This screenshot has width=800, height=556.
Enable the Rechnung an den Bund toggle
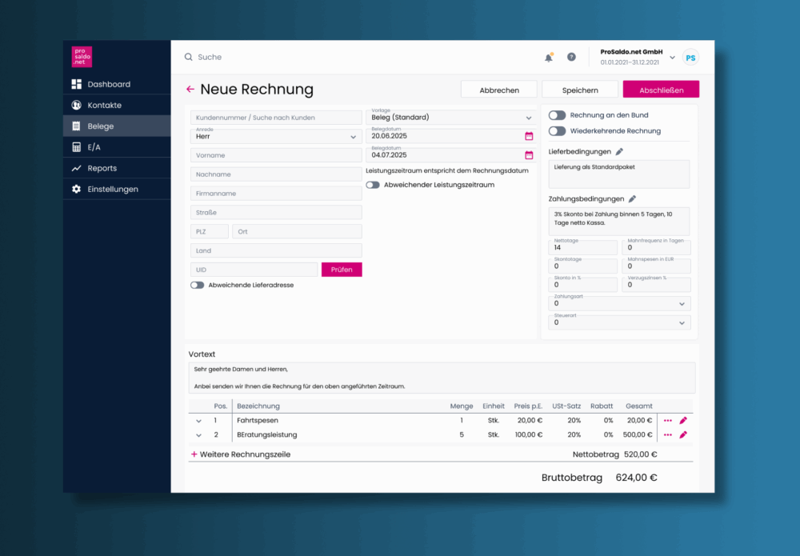(557, 115)
